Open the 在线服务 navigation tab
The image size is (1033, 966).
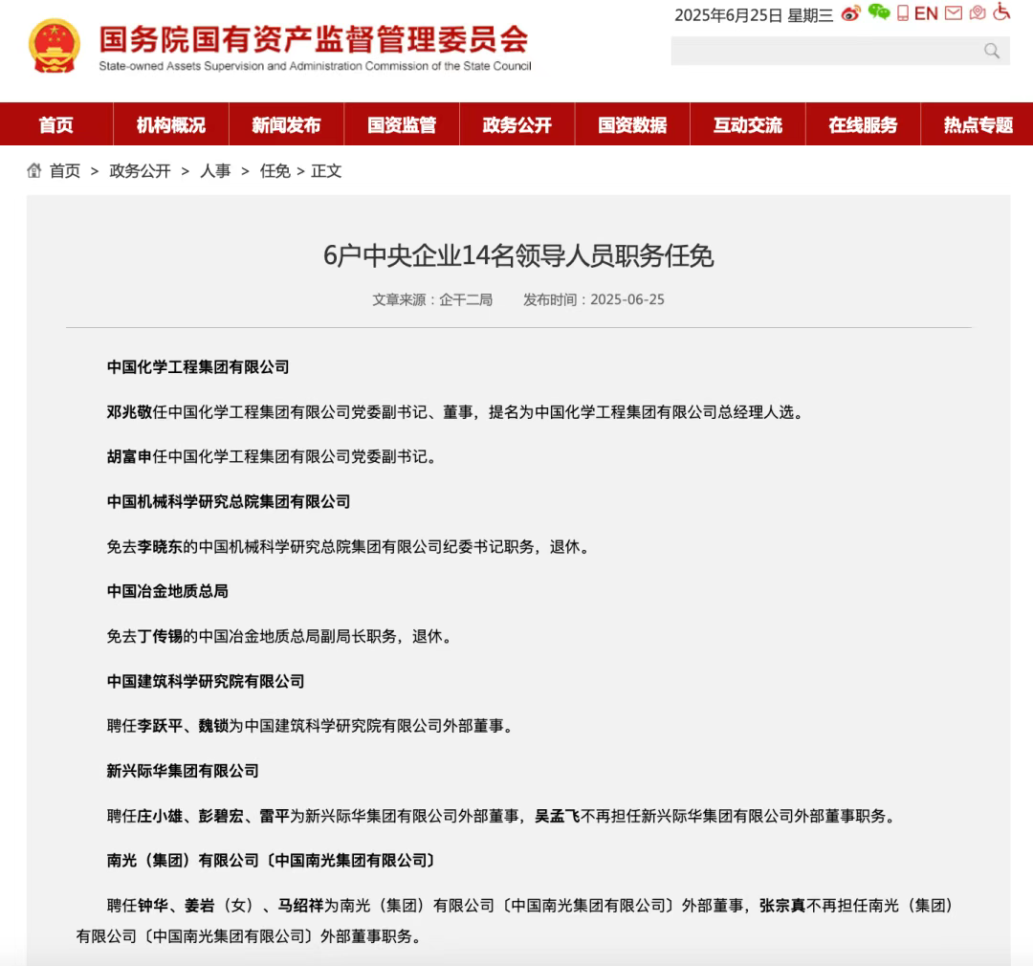863,124
